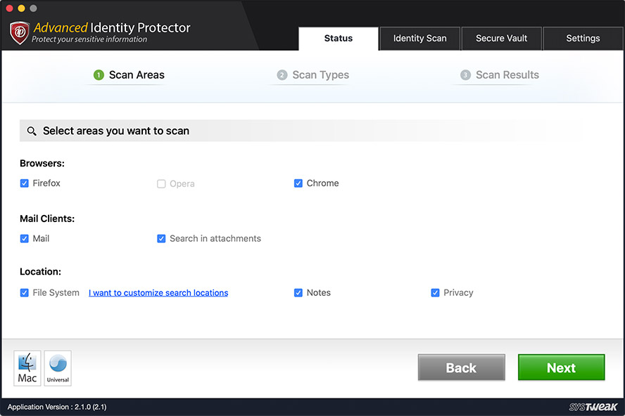Screen dimensions: 625x416
Task: Open 'I want to customize search locations' link
Action: tap(158, 293)
